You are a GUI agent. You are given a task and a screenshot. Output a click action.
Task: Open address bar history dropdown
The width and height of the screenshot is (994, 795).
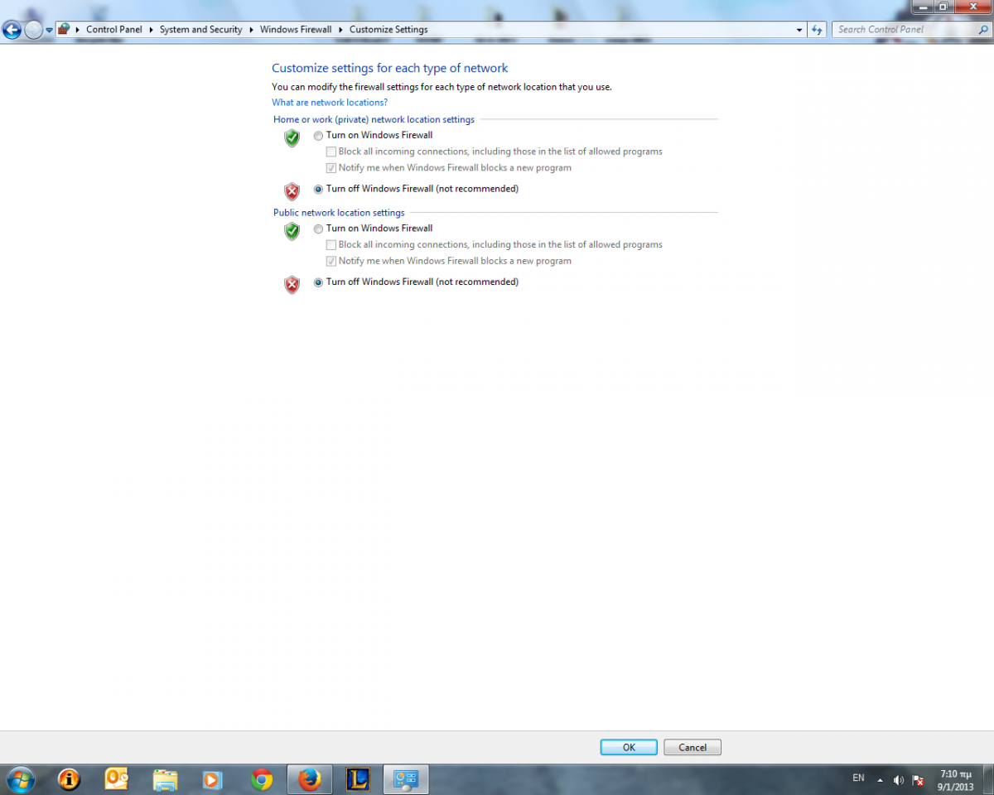799,30
